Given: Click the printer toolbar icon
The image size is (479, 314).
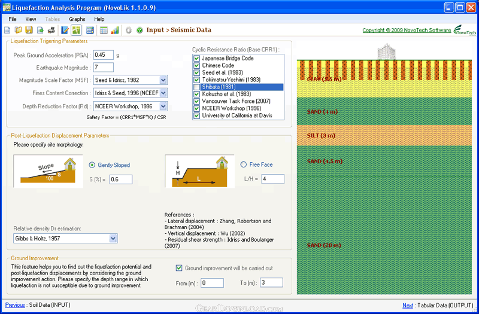Looking at the screenshot, I should pyautogui.click(x=51, y=30).
